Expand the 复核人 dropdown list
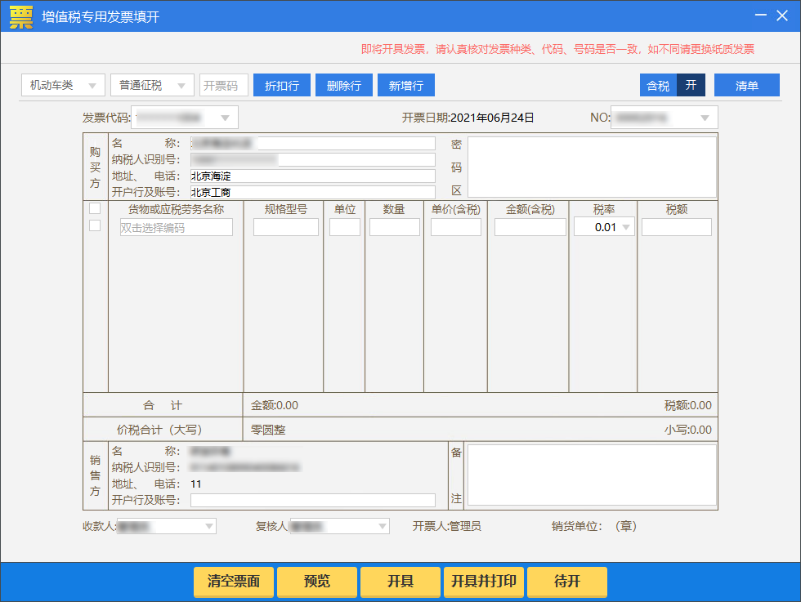Viewport: 801px width, 602px height. coord(382,526)
